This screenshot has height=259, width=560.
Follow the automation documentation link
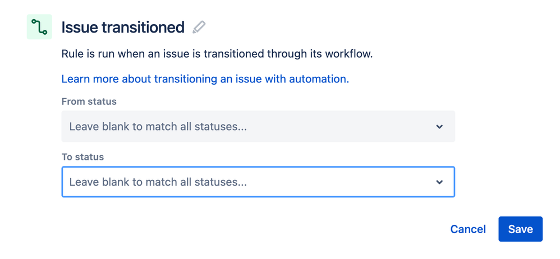205,79
